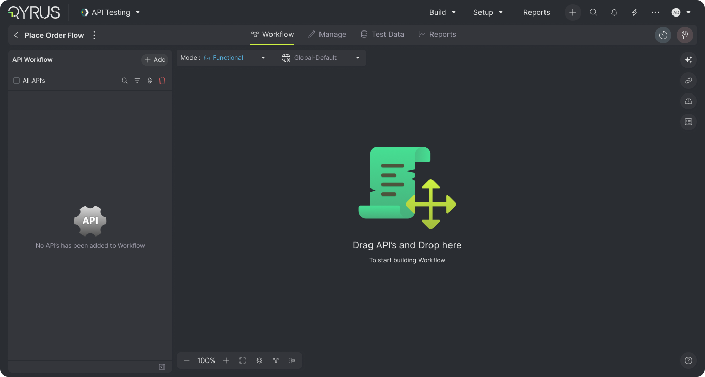Collapse the API Workflow side panel

click(x=162, y=367)
